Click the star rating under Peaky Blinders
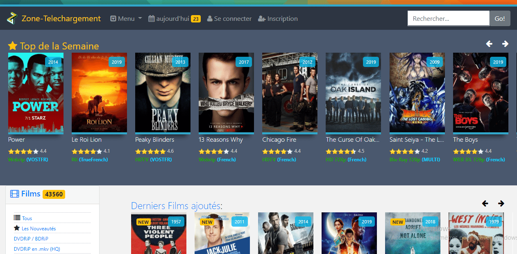 click(x=150, y=151)
